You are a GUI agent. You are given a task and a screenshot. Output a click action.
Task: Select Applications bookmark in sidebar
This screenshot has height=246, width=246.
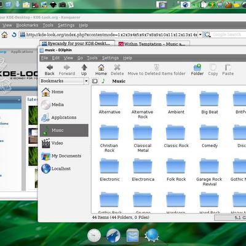pyautogui.click(x=64, y=117)
